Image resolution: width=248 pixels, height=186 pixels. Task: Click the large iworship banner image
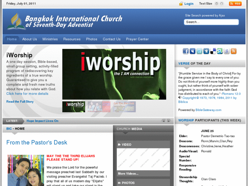(114, 74)
